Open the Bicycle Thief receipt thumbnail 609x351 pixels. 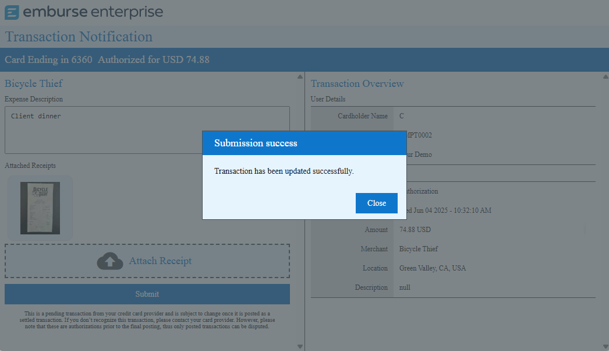(x=40, y=208)
